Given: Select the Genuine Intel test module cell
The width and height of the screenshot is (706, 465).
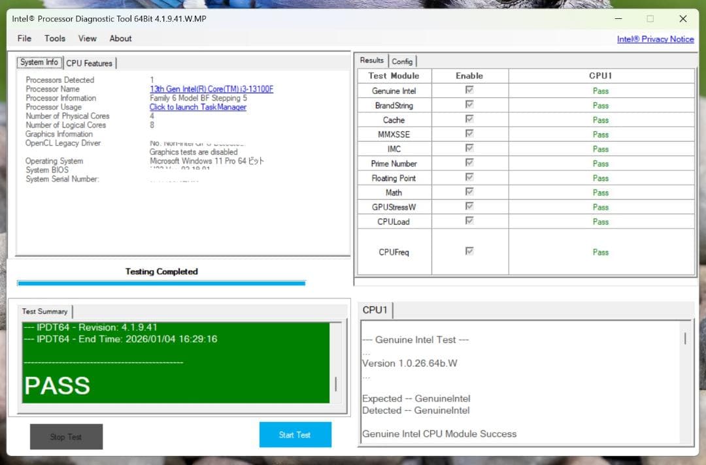Looking at the screenshot, I should click(394, 91).
